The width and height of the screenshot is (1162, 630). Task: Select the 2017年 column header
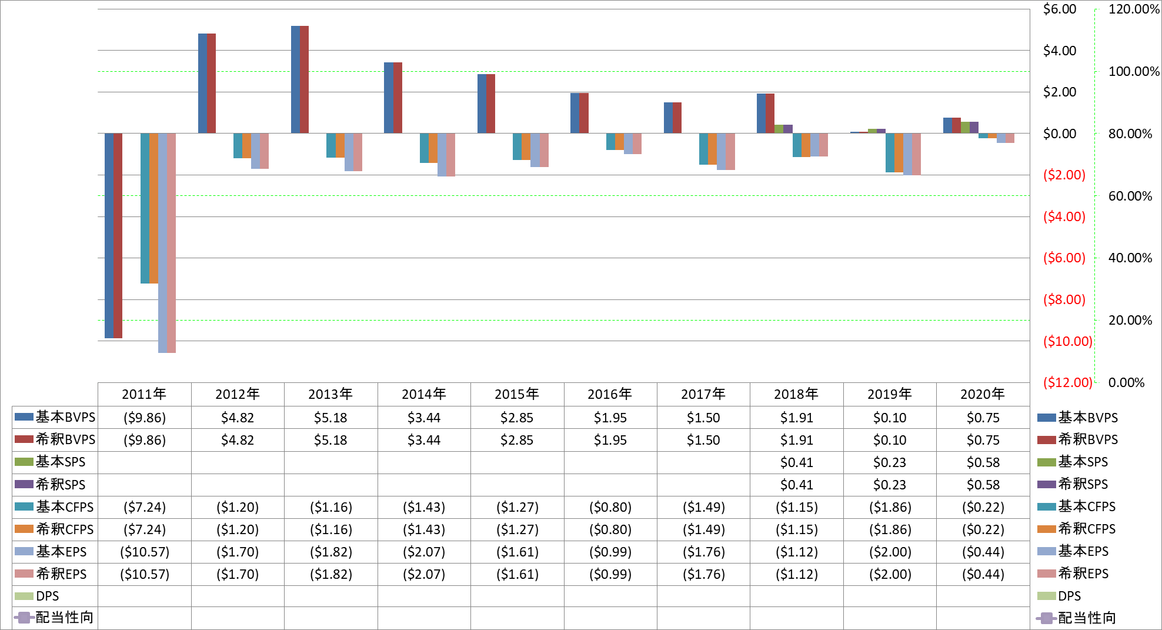(703, 394)
